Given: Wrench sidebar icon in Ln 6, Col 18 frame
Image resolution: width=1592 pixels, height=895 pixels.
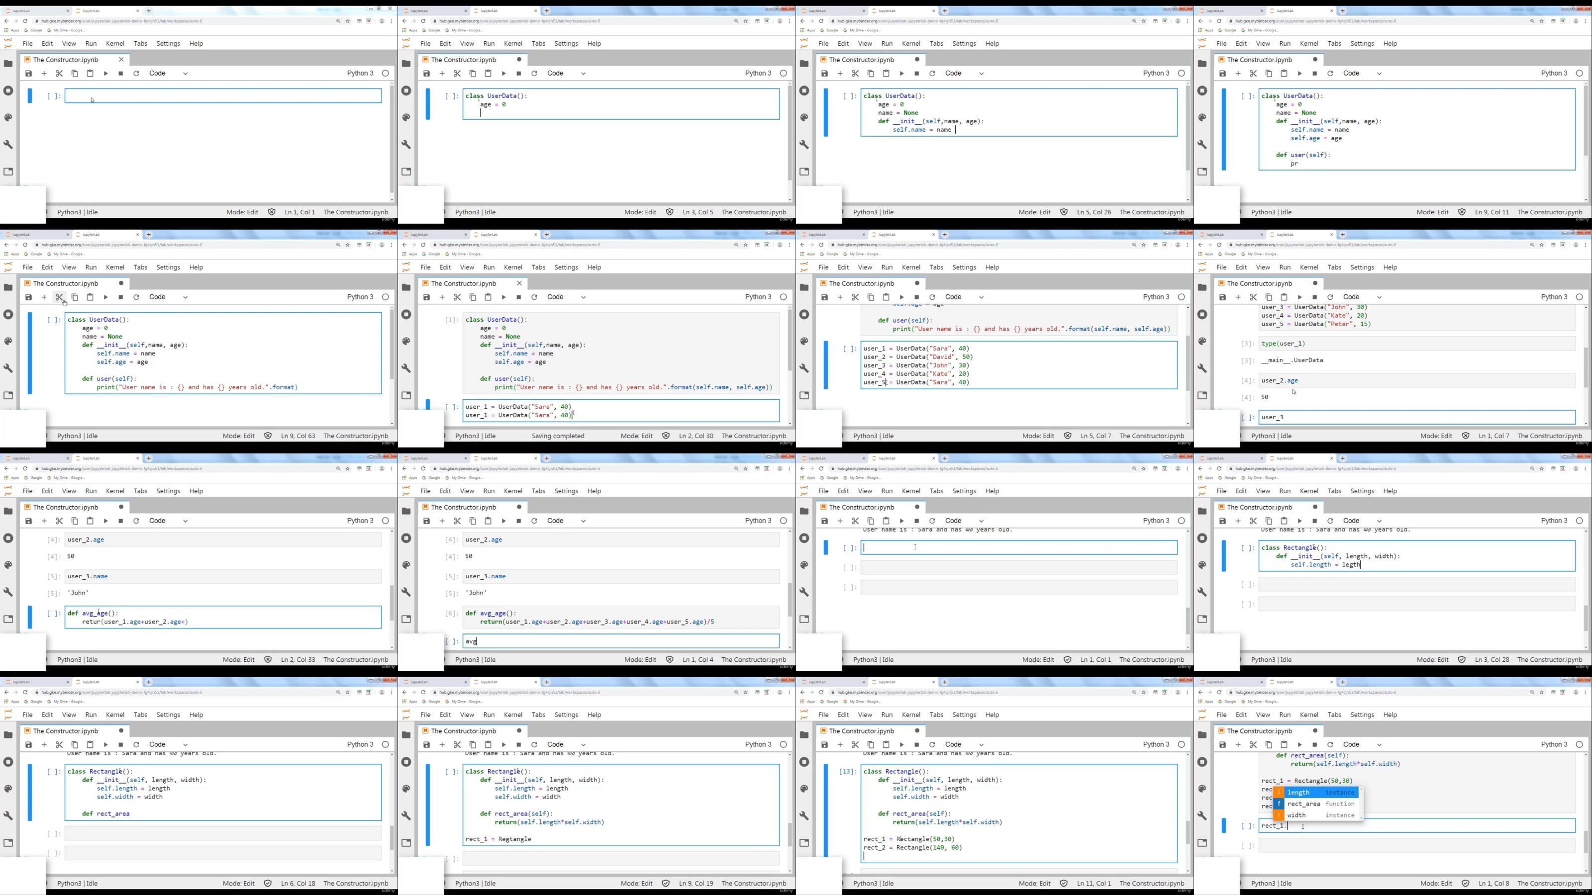Looking at the screenshot, I should click(8, 815).
